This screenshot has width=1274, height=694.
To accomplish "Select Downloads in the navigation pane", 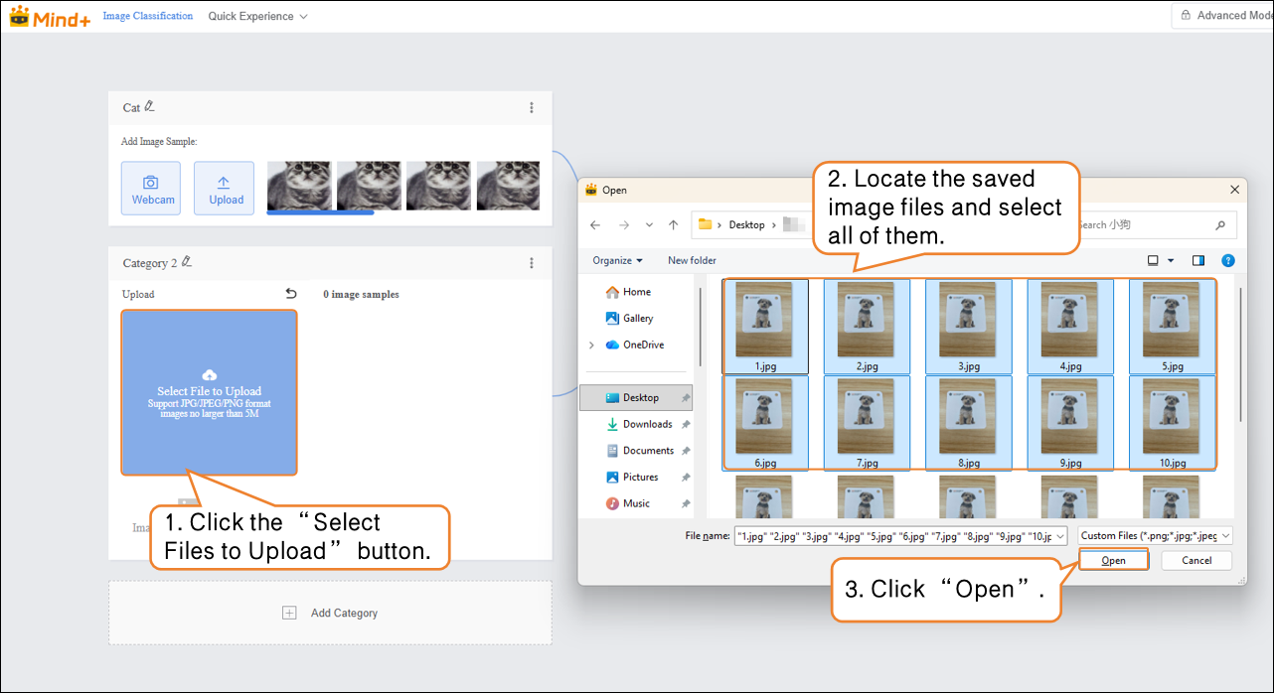I will (x=647, y=425).
